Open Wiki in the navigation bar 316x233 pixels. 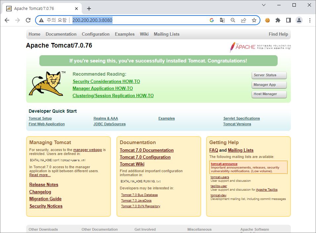(x=144, y=34)
